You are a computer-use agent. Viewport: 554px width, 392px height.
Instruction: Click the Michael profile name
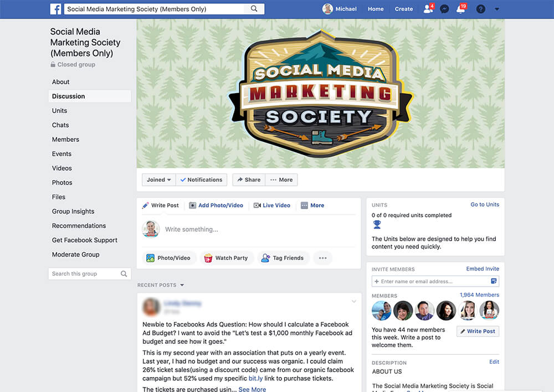[x=346, y=9]
